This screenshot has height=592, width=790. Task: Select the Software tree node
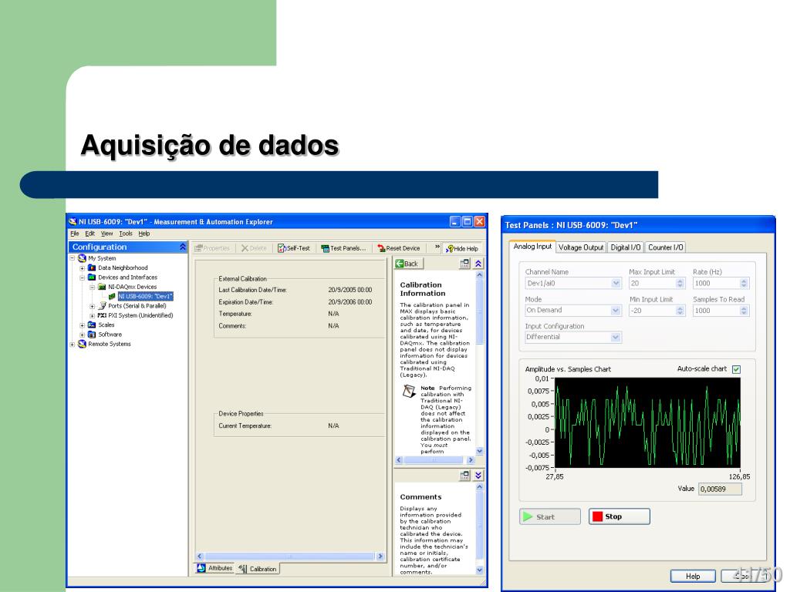pyautogui.click(x=110, y=335)
